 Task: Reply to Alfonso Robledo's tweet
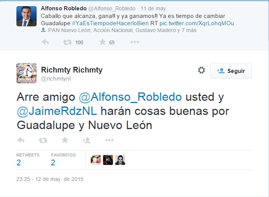point(45,42)
